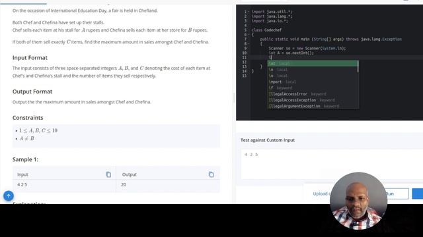Choose IllegalAccessException from autocomplete list
The image size is (423, 237).
(313, 100)
